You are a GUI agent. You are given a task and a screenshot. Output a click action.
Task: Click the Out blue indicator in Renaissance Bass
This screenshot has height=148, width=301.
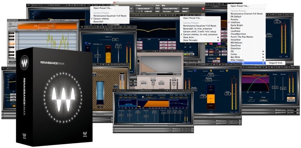coord(86,43)
